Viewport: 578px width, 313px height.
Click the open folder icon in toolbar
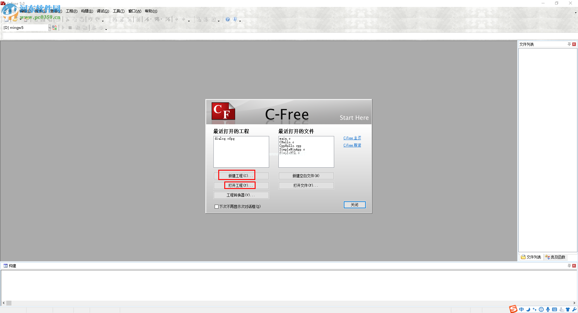[x=15, y=20]
